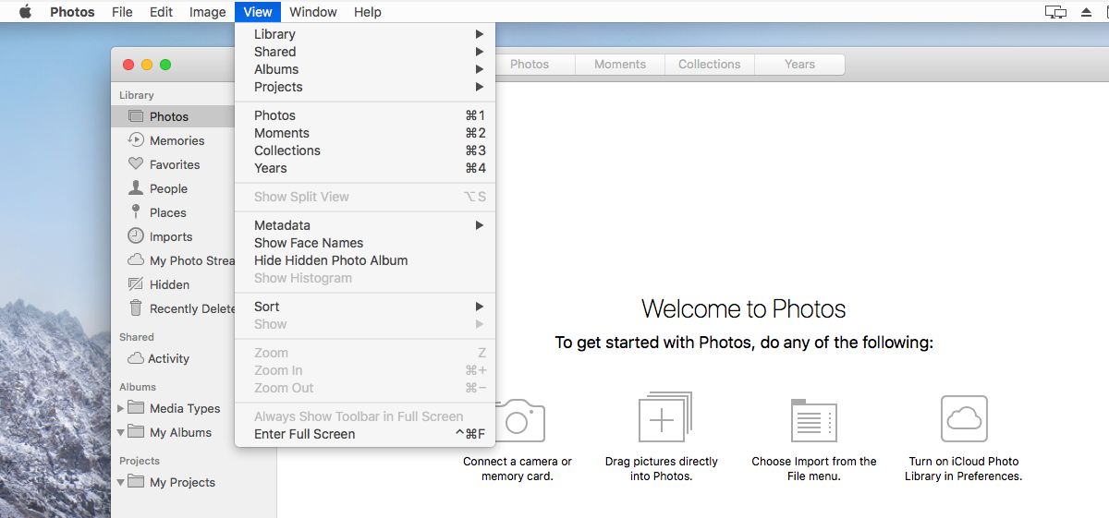Open the Window menu in menu bar
The height and width of the screenshot is (518, 1109).
coord(312,12)
